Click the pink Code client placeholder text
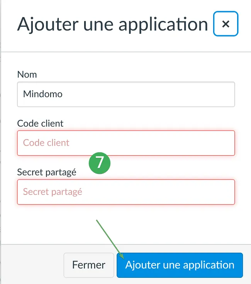 [x=46, y=143]
